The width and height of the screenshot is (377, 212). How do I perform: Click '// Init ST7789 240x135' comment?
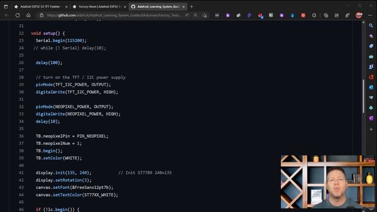pos(145,173)
